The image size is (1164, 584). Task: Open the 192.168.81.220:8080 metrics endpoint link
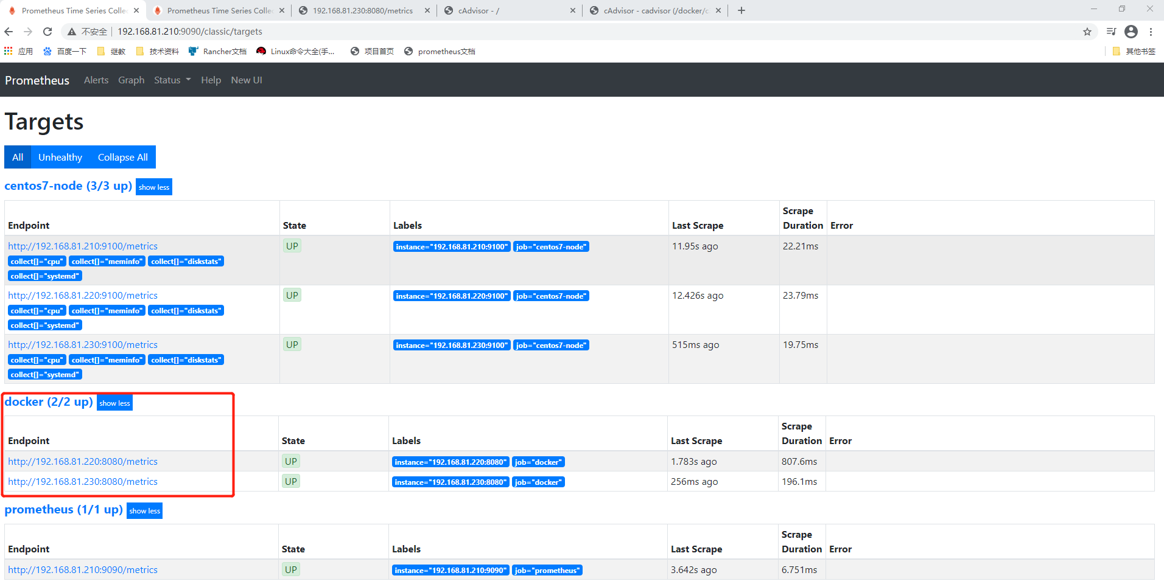click(x=83, y=461)
